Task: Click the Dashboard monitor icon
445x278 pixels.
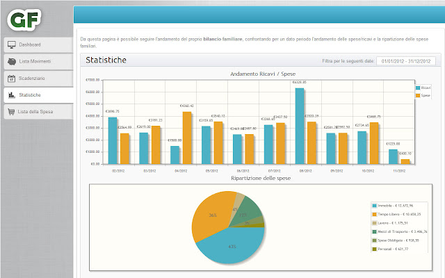Action: pyautogui.click(x=12, y=44)
